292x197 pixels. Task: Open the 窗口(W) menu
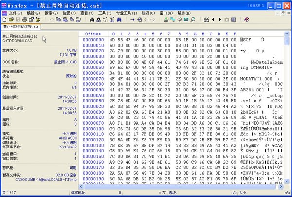166,13
